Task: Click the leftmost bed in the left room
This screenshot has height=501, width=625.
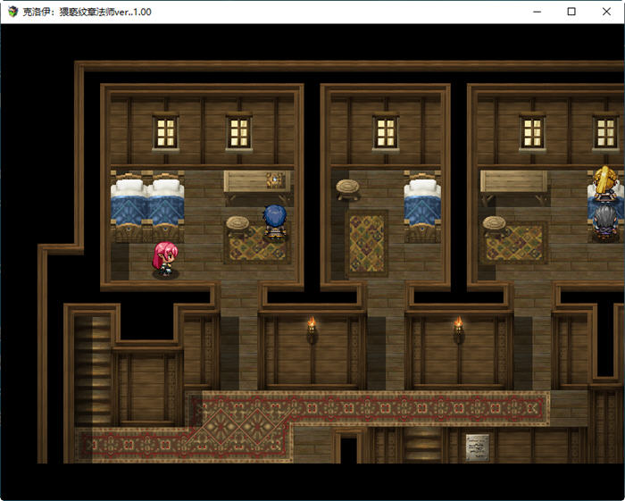Action: point(128,208)
